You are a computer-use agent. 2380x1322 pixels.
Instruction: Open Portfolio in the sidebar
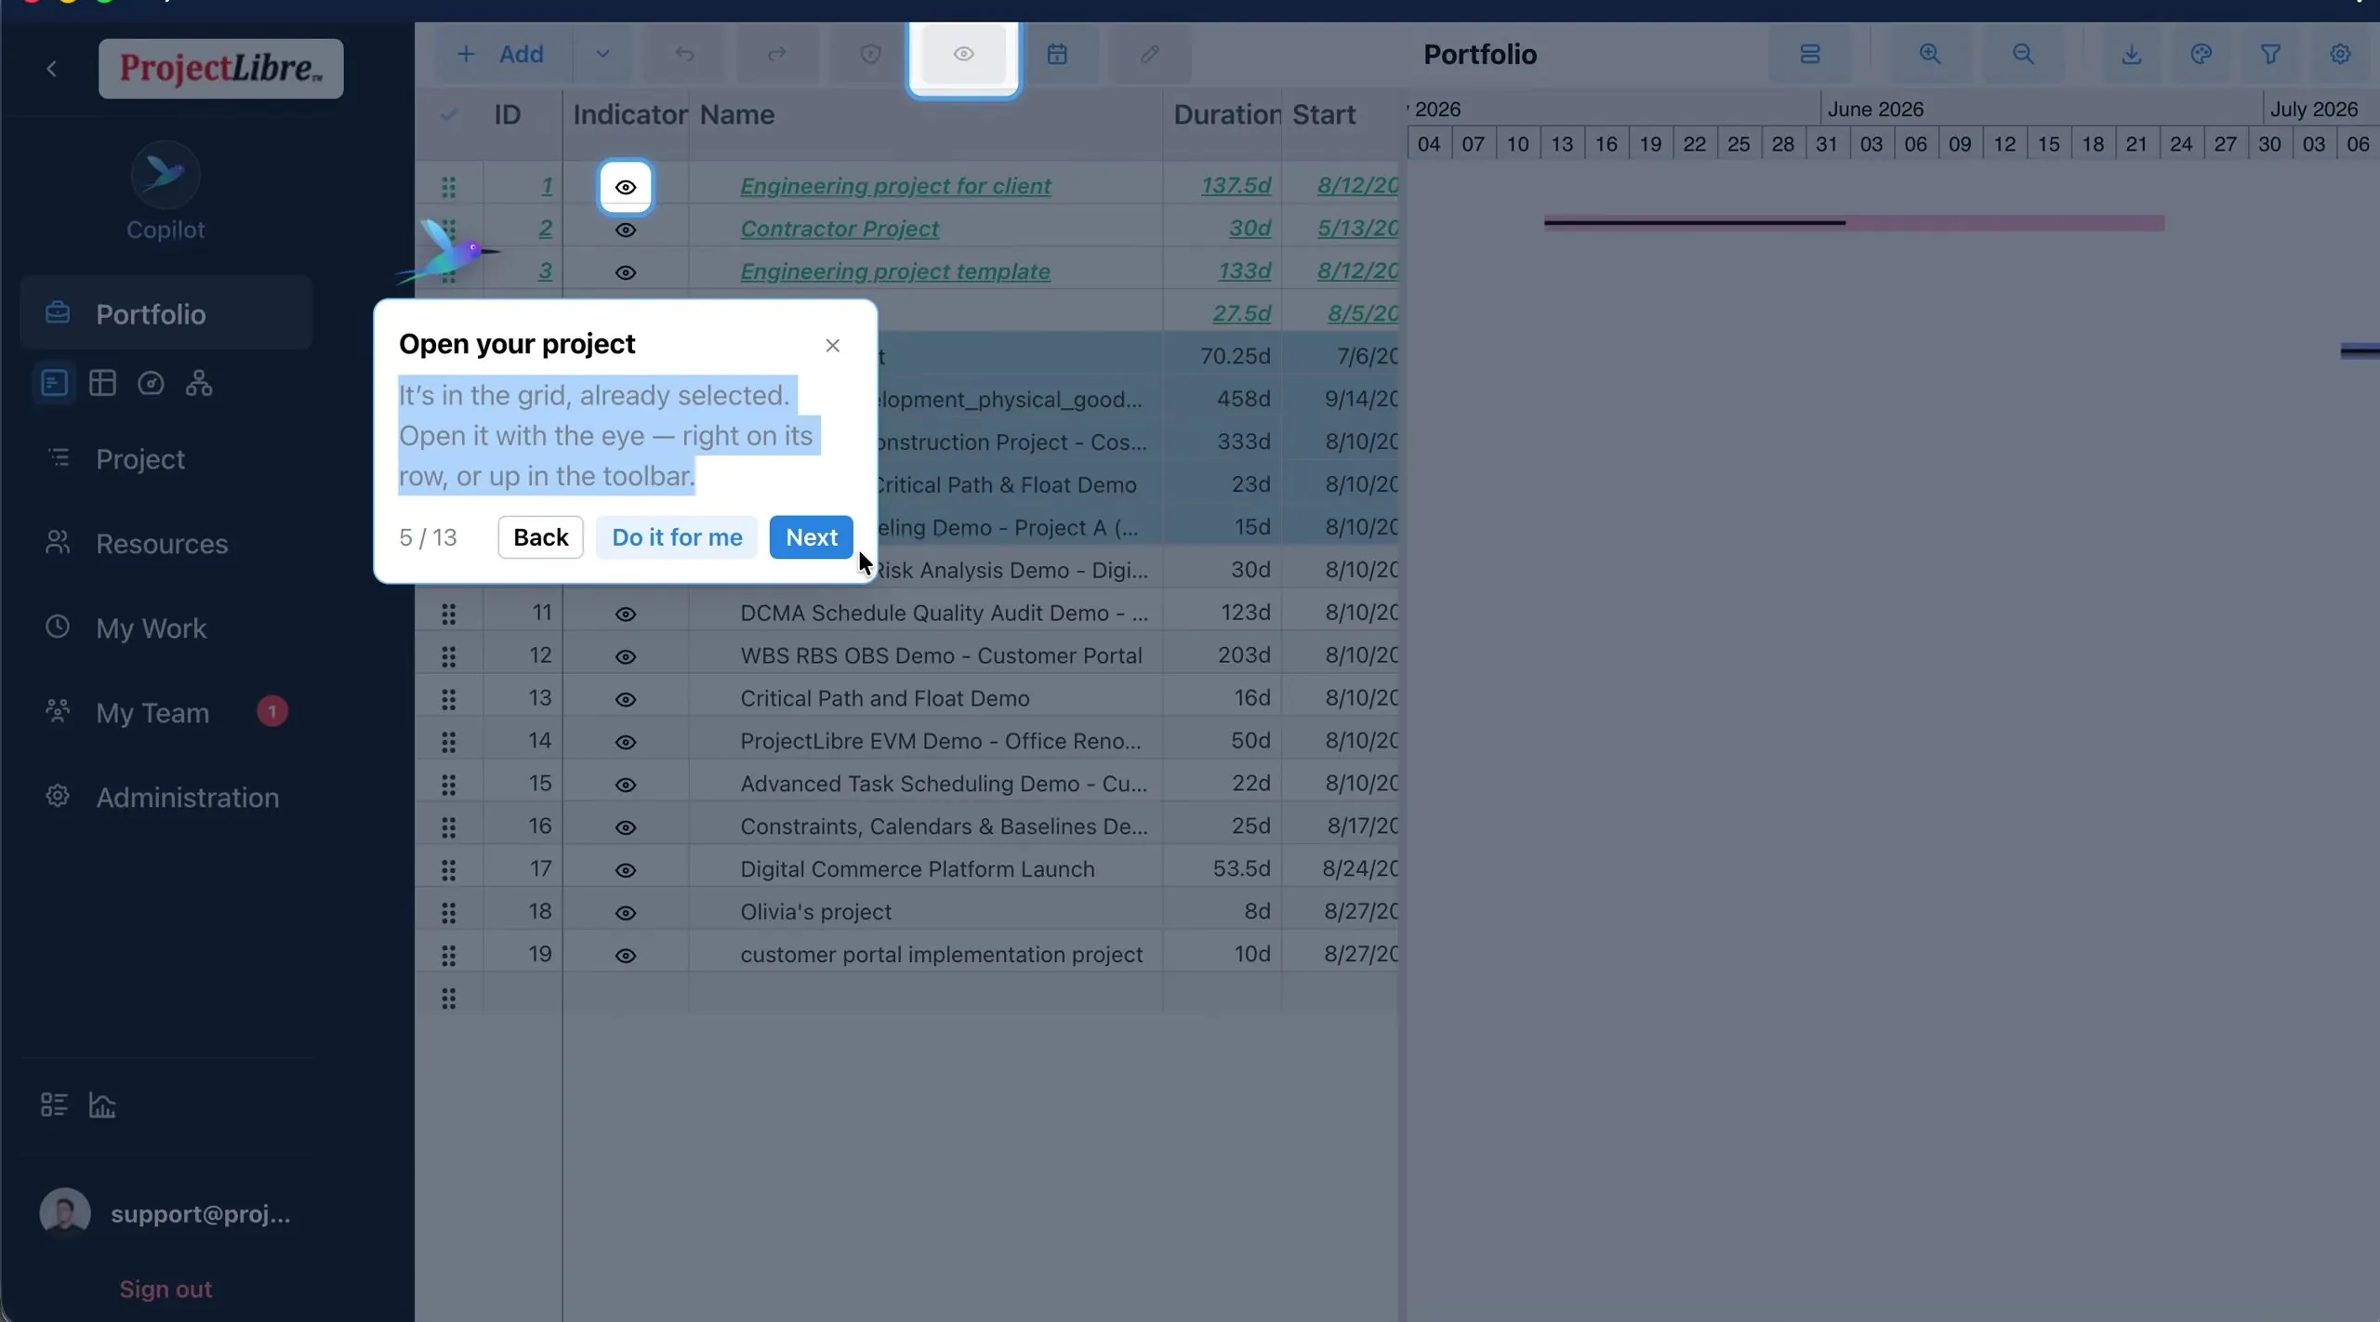click(165, 313)
